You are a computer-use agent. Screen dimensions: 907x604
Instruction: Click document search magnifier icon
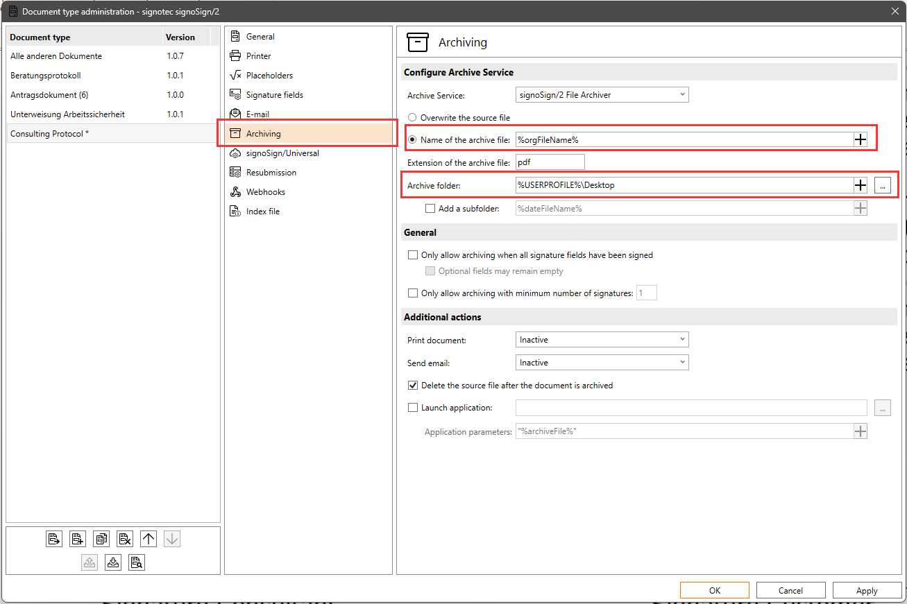click(x=137, y=562)
